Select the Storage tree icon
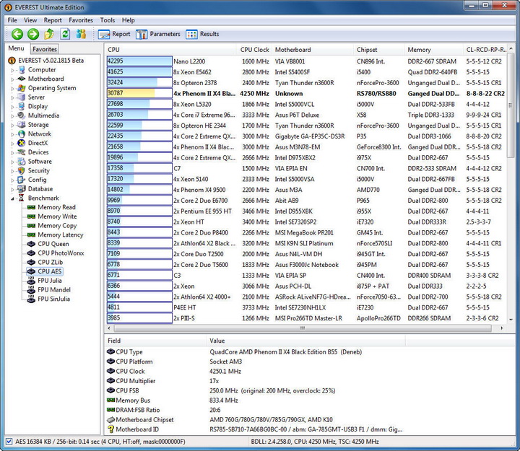The width and height of the screenshot is (520, 451). click(22, 125)
